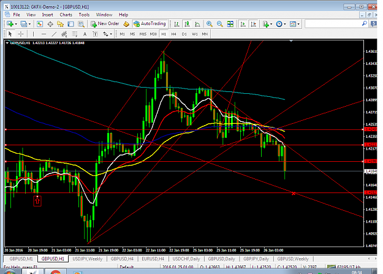Open the View menu
The height and width of the screenshot is (274, 383).
[31, 15]
